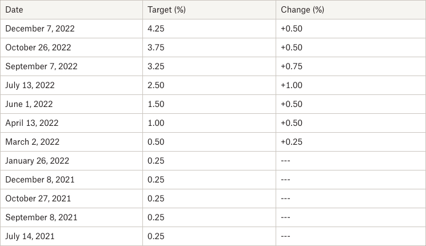Select the +0.25 change value
Screen dimensions: 426x246
pos(292,142)
